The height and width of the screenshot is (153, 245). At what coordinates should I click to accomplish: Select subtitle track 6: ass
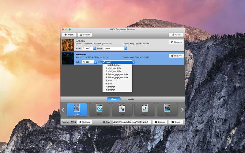point(117,84)
